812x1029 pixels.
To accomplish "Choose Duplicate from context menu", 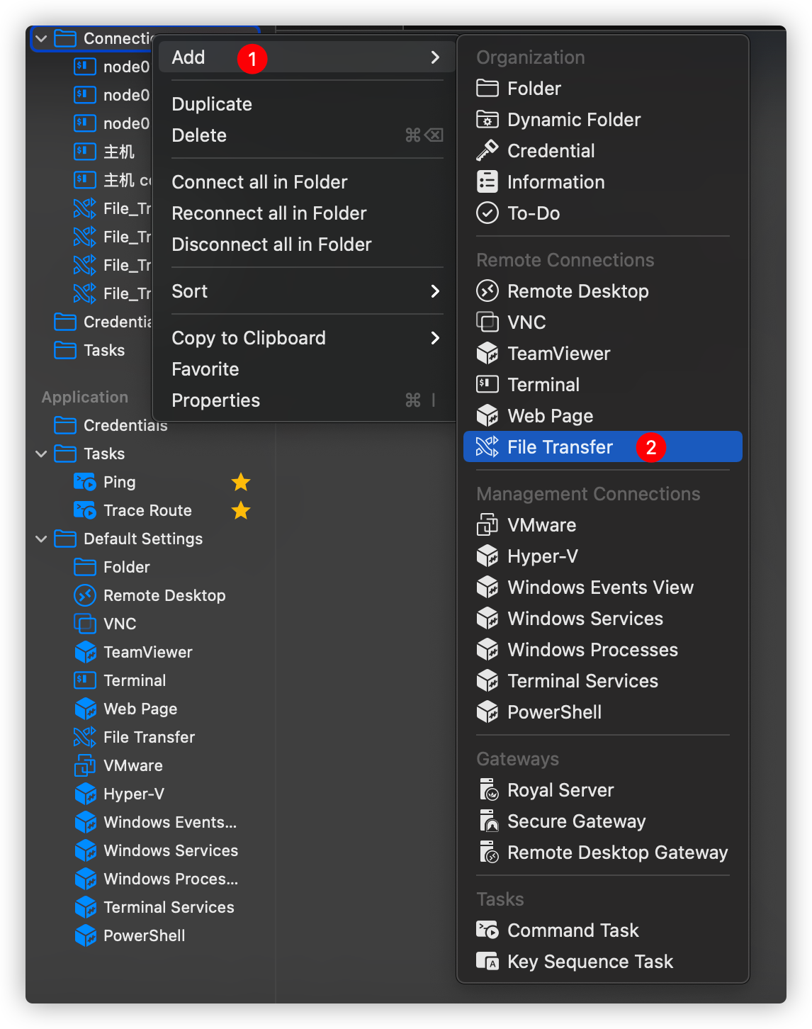I will (212, 104).
